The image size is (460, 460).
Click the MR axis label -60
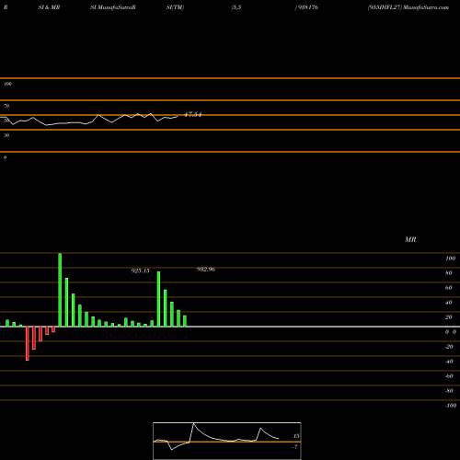449,376
